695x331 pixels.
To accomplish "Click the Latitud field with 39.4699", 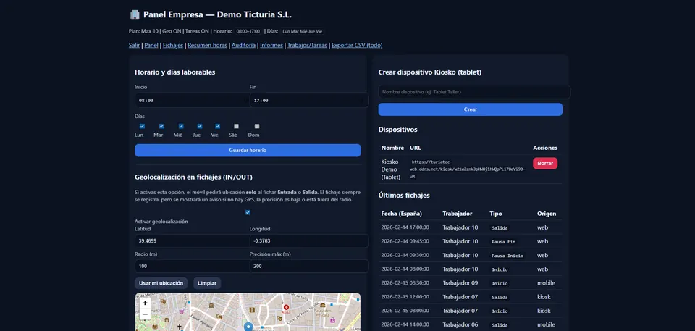I will [x=192, y=241].
